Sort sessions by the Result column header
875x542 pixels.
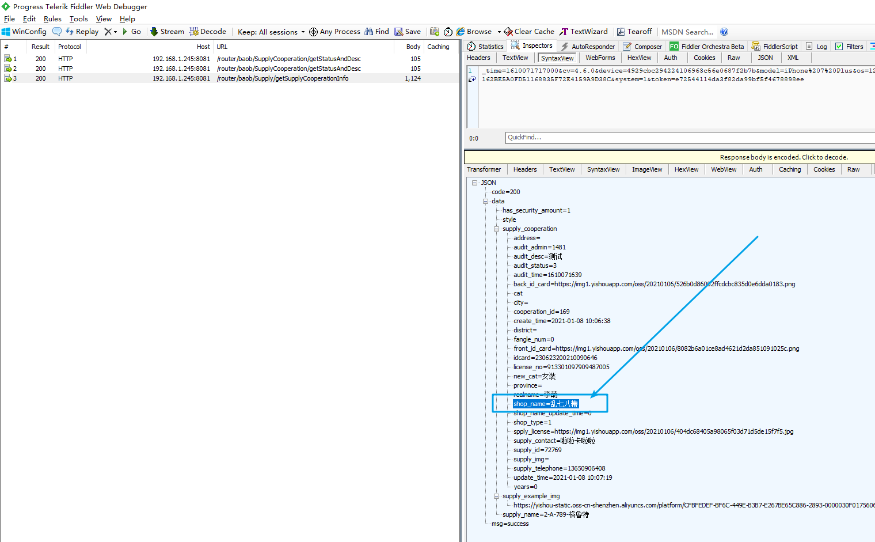[x=40, y=47]
